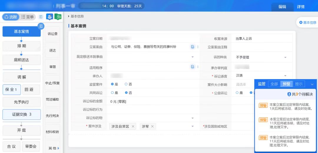
Task: Click the edit icon in 适用程序 row
Action: pyautogui.click(x=193, y=67)
